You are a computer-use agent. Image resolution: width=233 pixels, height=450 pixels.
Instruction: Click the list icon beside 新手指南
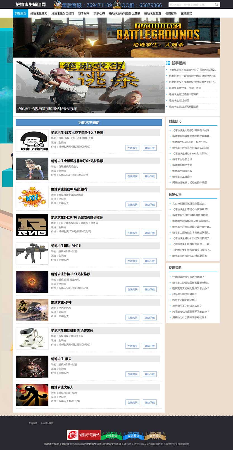(x=168, y=63)
